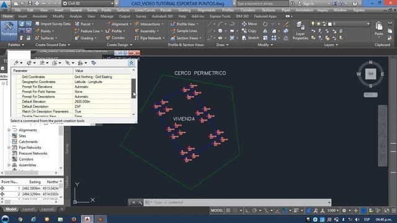Viewport: 397px width, 223px height.
Task: Open the Points menu in menu bar
Action: pyautogui.click(x=106, y=10)
